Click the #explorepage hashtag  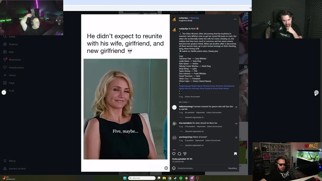(185, 86)
